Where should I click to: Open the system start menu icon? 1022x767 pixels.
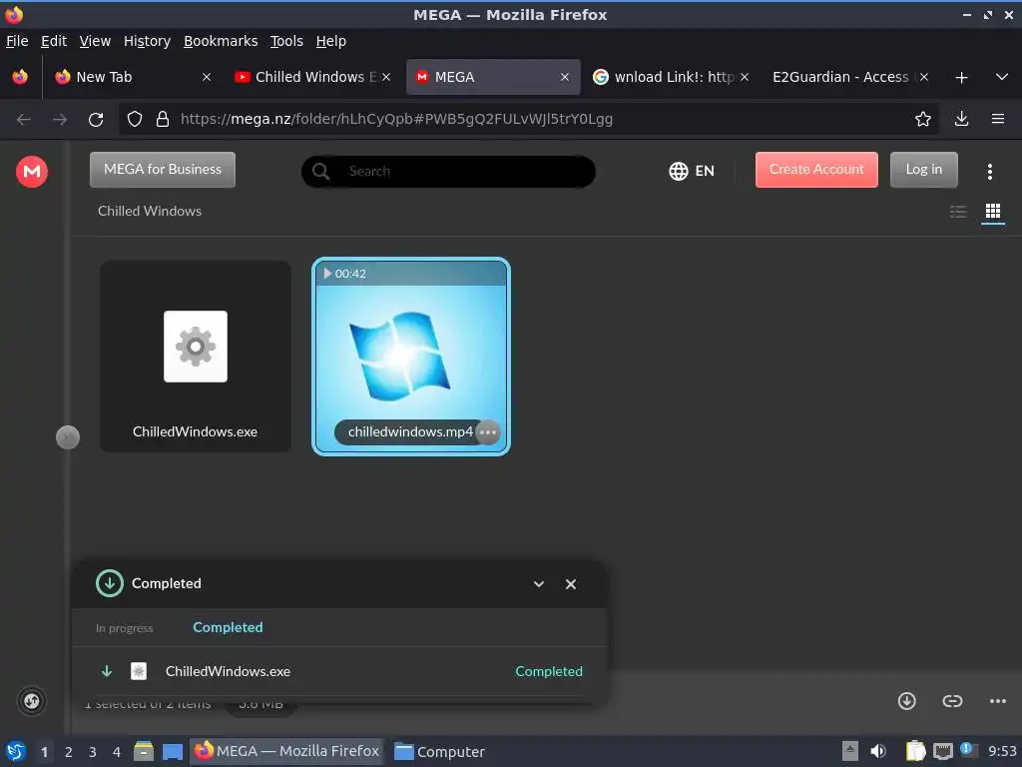coord(16,751)
